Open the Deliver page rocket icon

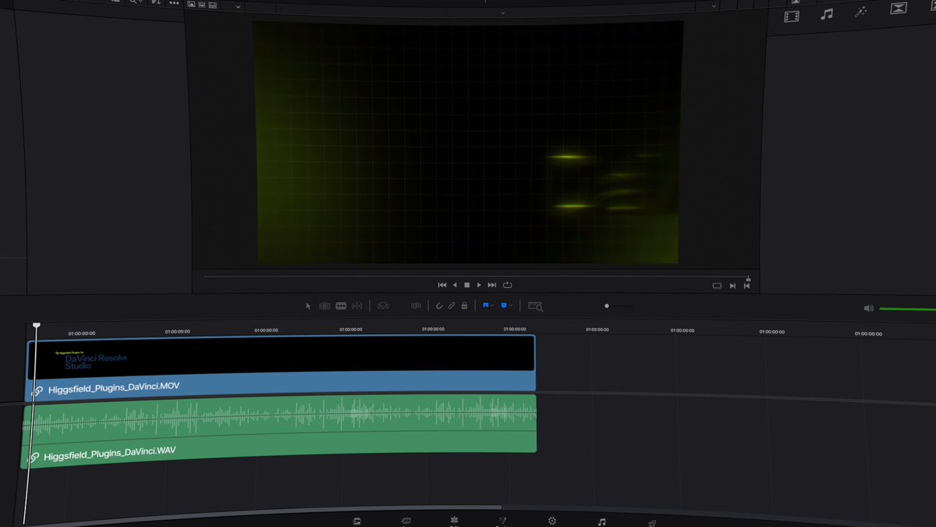[651, 522]
